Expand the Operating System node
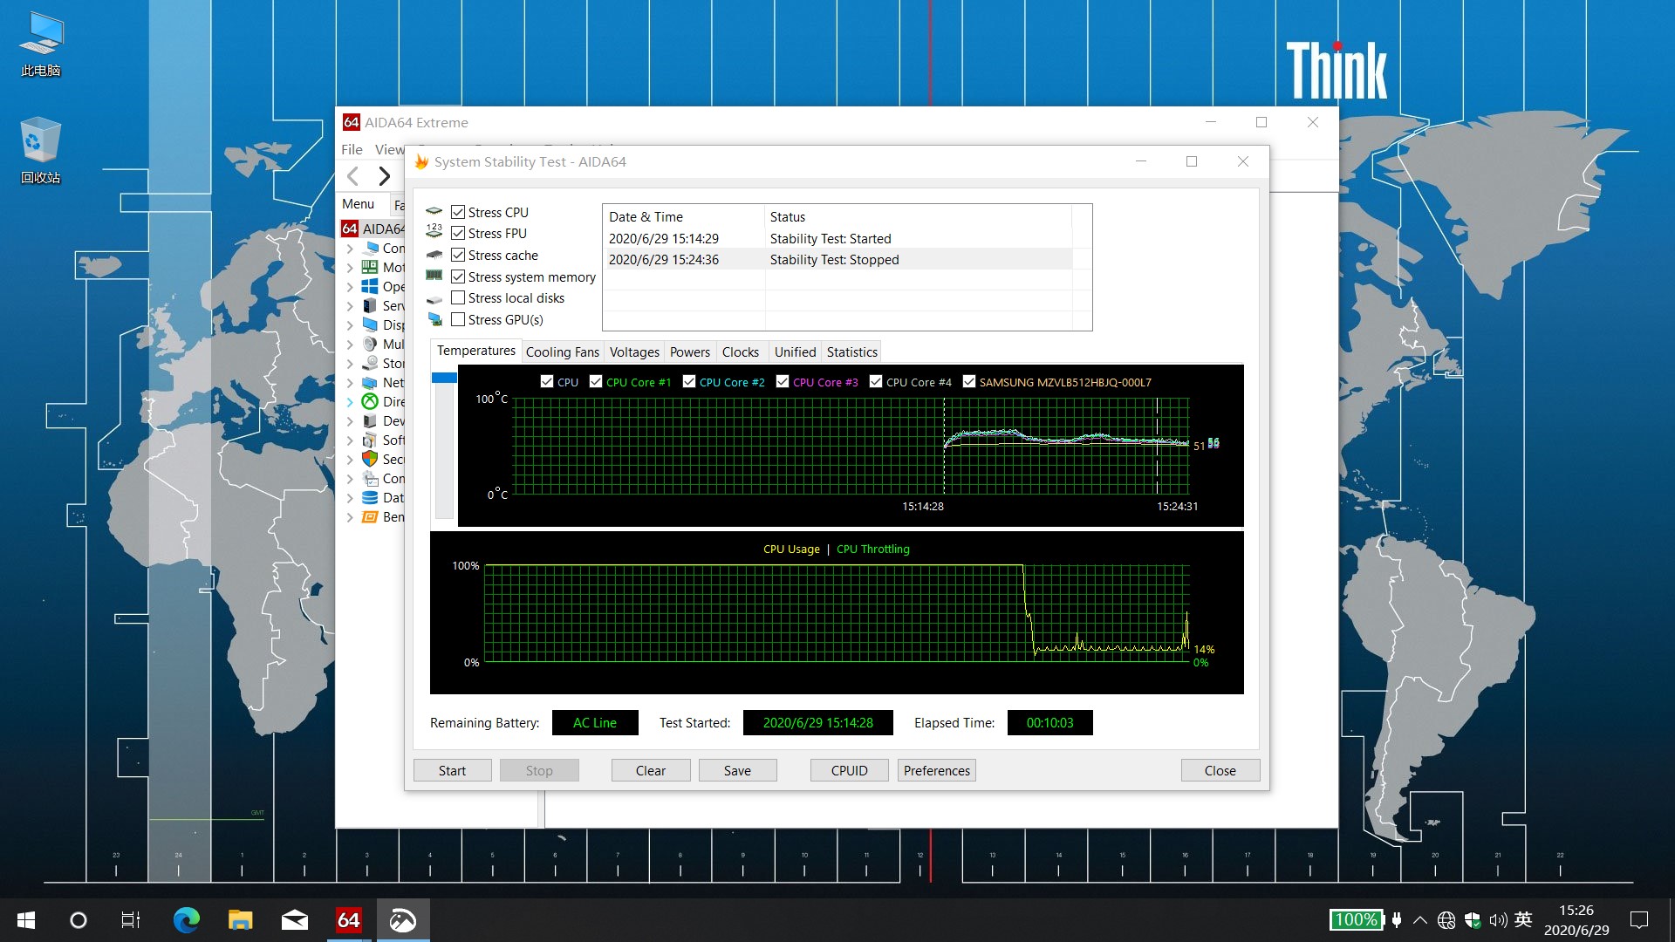1675x942 pixels. [x=350, y=286]
